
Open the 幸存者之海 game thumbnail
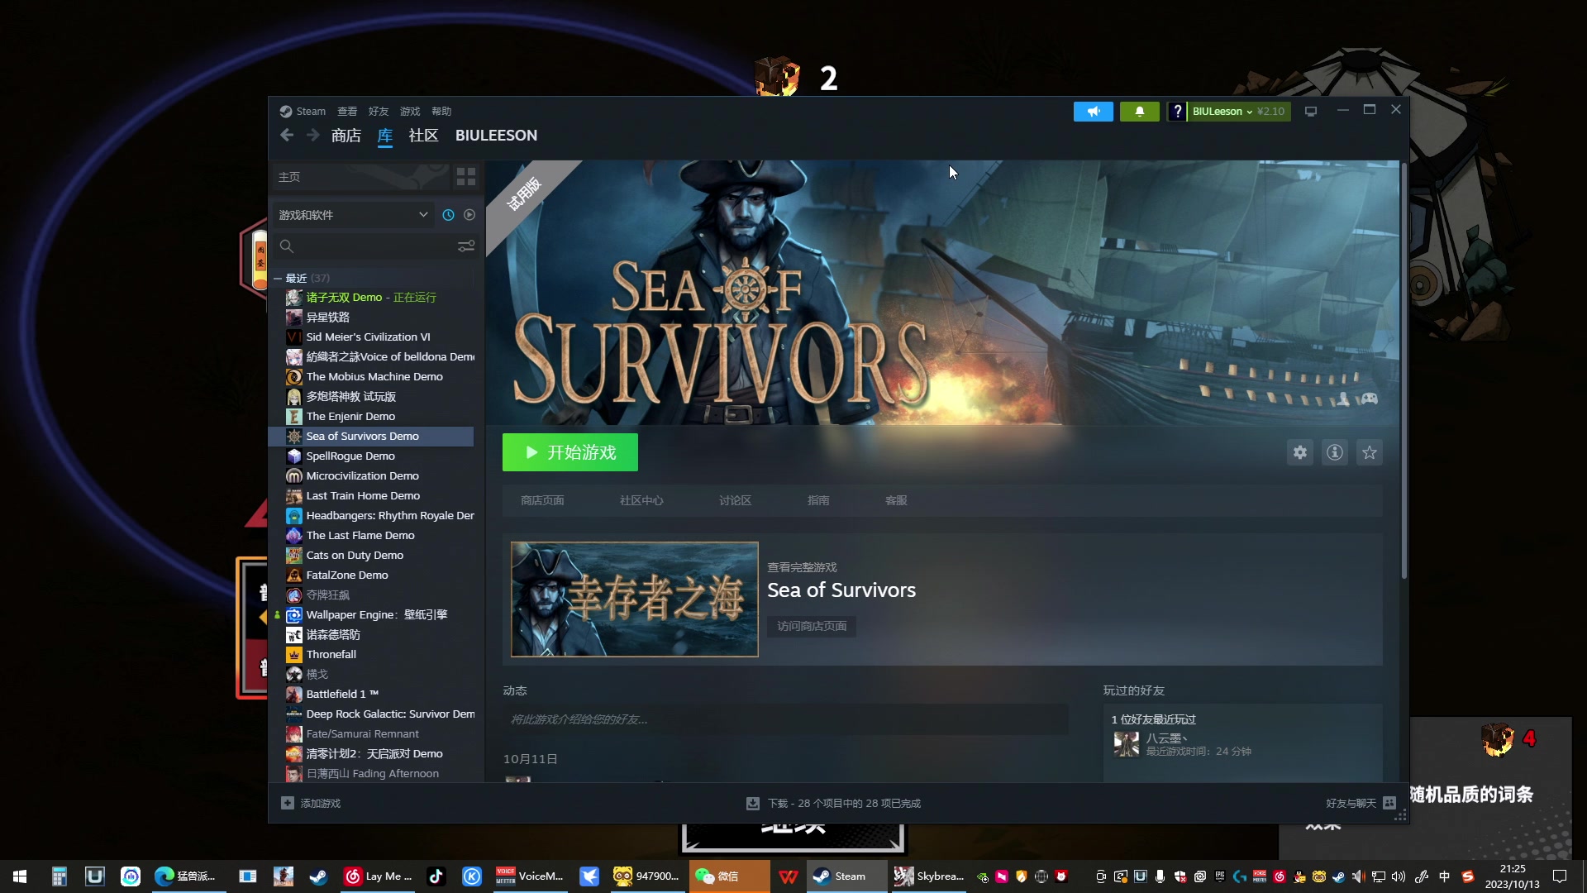tap(635, 599)
